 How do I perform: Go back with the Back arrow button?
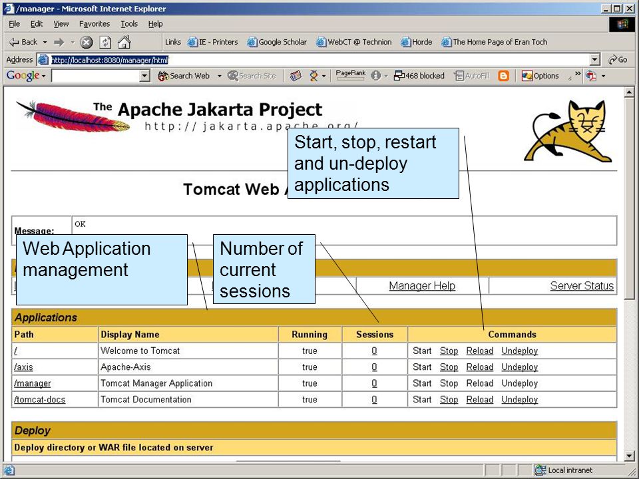click(23, 42)
